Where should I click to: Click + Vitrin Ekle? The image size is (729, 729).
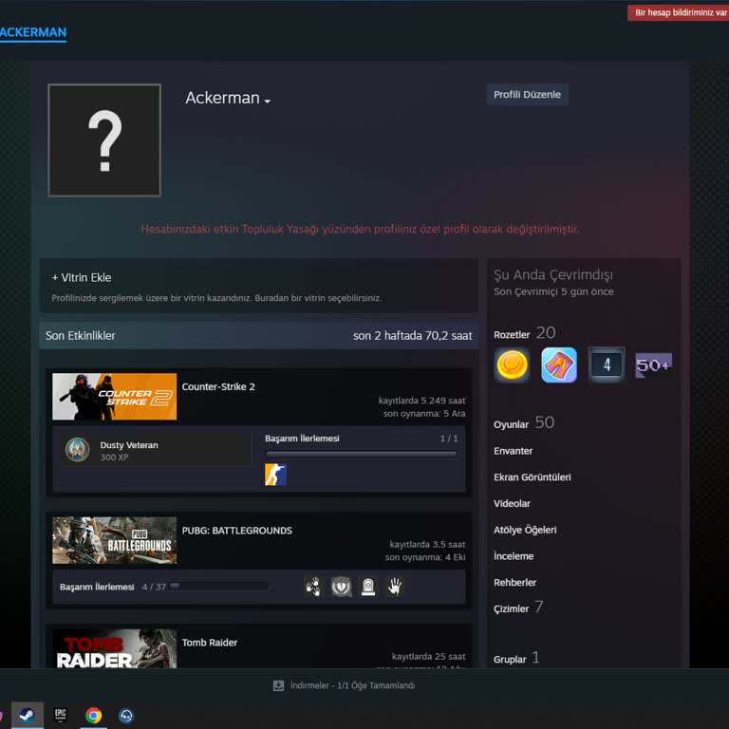(x=82, y=277)
